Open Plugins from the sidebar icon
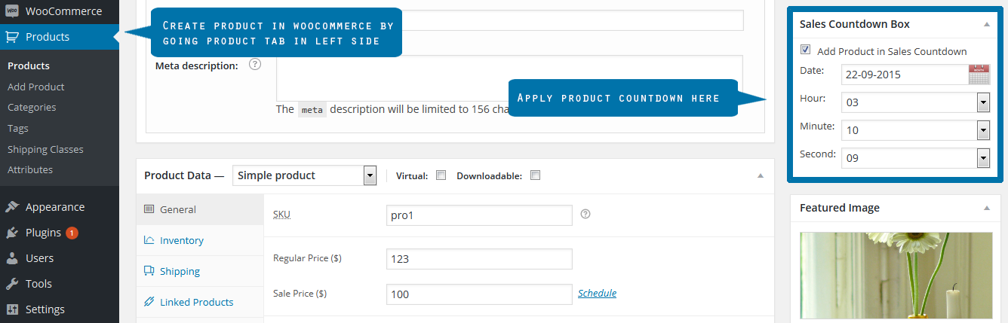1008x323 pixels. (12, 233)
